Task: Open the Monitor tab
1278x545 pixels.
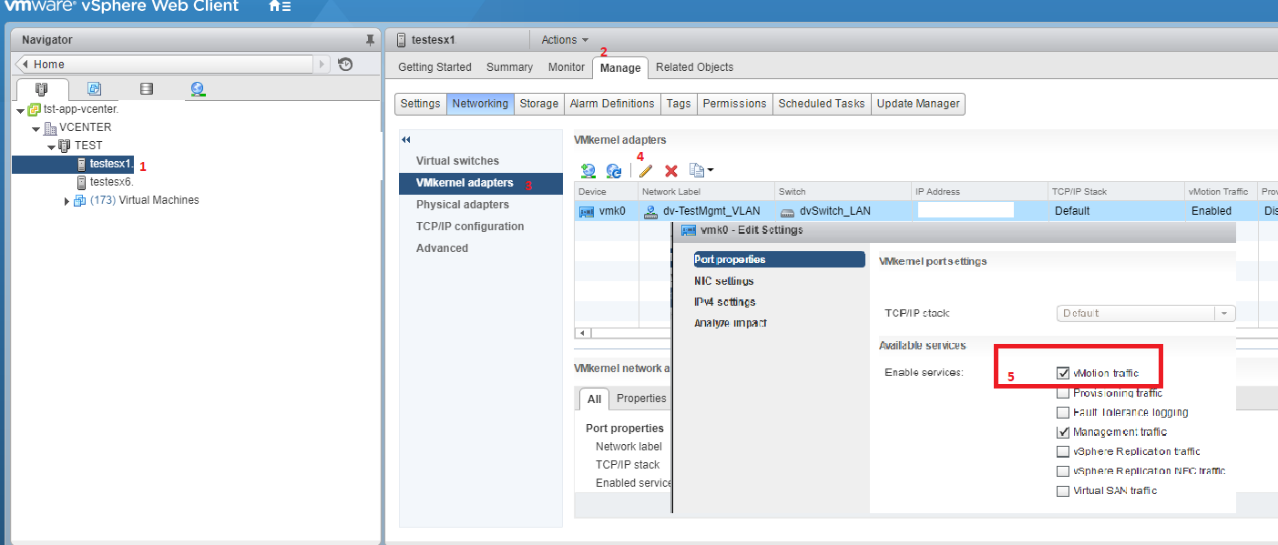Action: pos(567,67)
